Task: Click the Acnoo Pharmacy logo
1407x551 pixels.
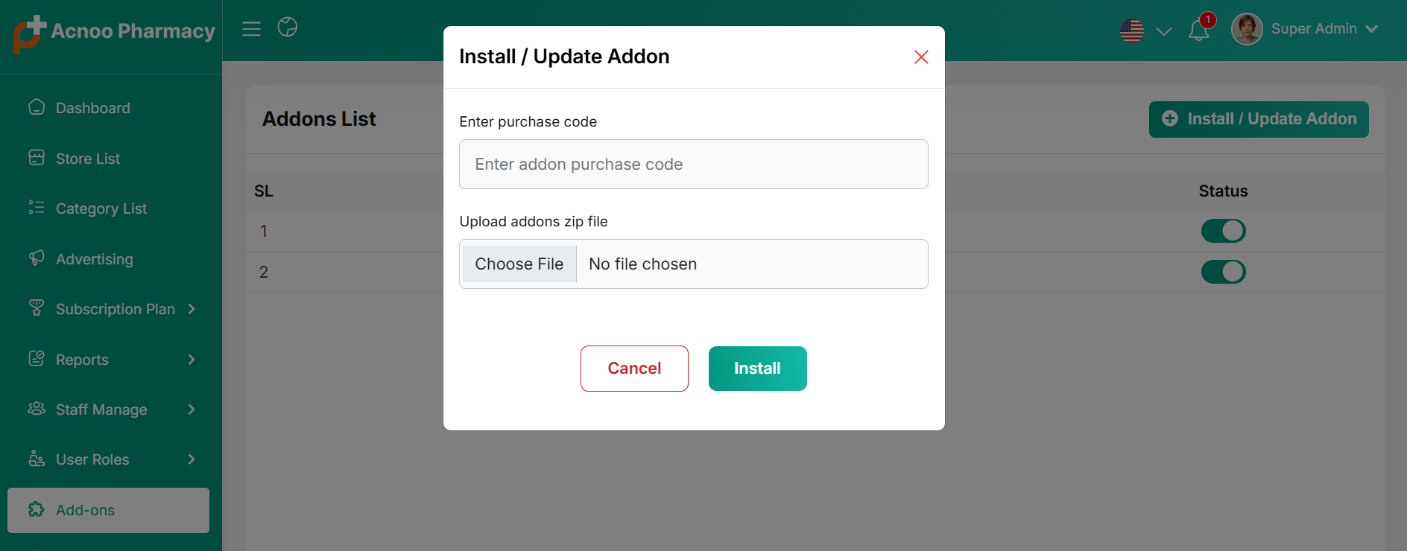Action: (112, 33)
